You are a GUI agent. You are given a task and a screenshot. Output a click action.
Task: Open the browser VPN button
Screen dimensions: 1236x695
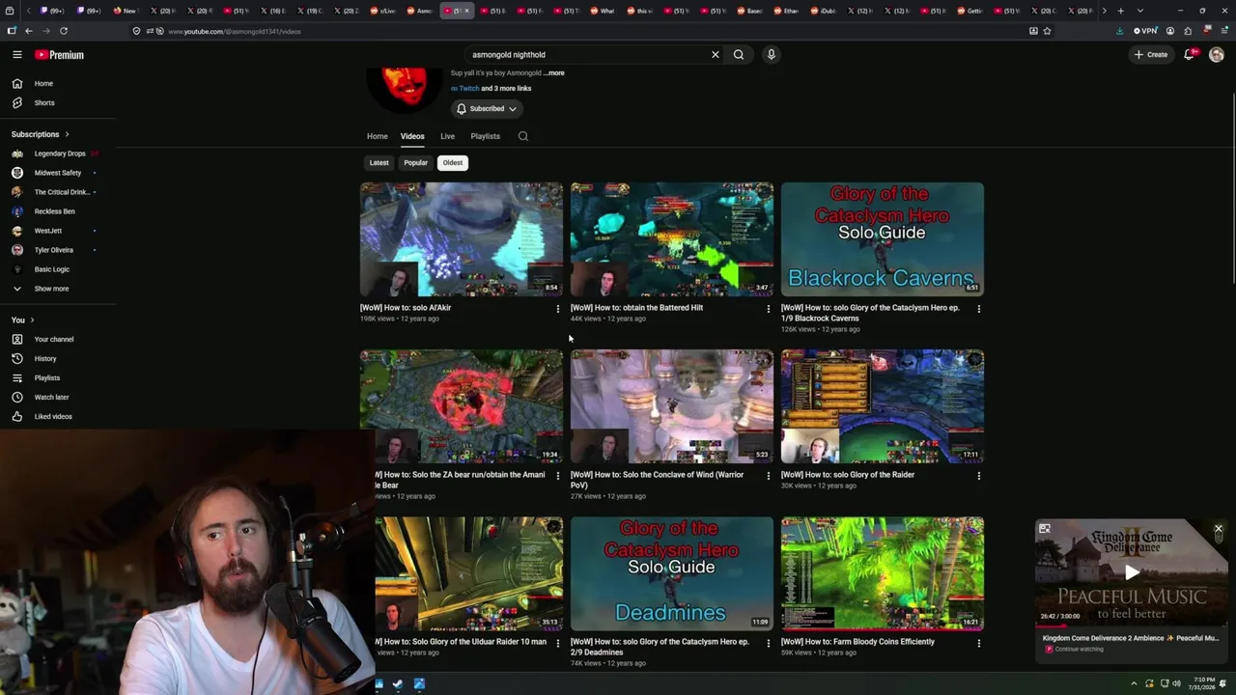[x=1145, y=31]
